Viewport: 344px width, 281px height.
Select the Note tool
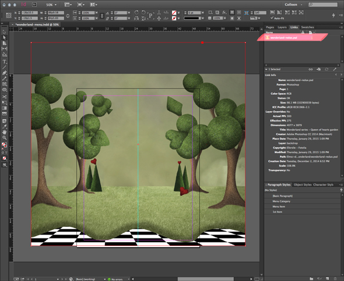(4, 121)
